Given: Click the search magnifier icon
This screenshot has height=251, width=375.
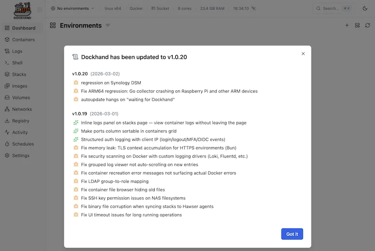Looking at the screenshot, I should point(318,8).
